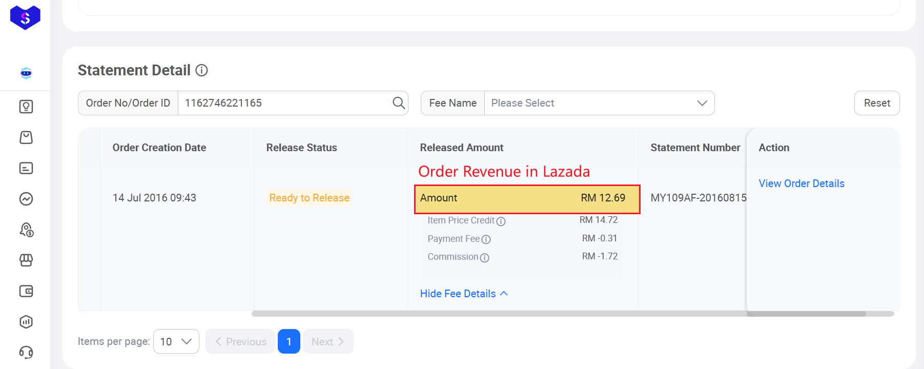The width and height of the screenshot is (924, 369).
Task: Open the Fee Name dropdown
Action: (x=599, y=103)
